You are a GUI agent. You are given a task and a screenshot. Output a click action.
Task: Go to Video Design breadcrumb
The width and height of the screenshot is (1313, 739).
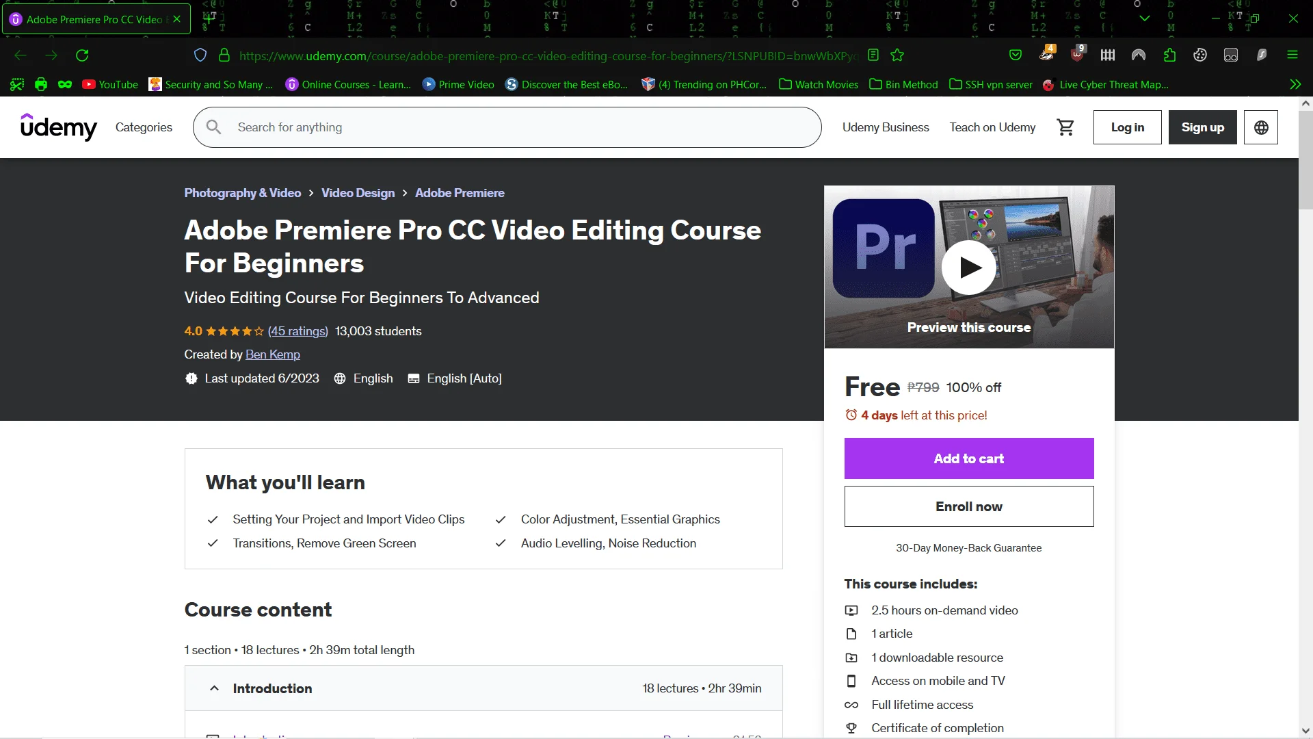click(358, 193)
